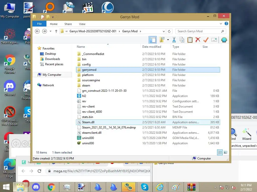
Task: Open the Share ribbon tab
Action: point(68,24)
